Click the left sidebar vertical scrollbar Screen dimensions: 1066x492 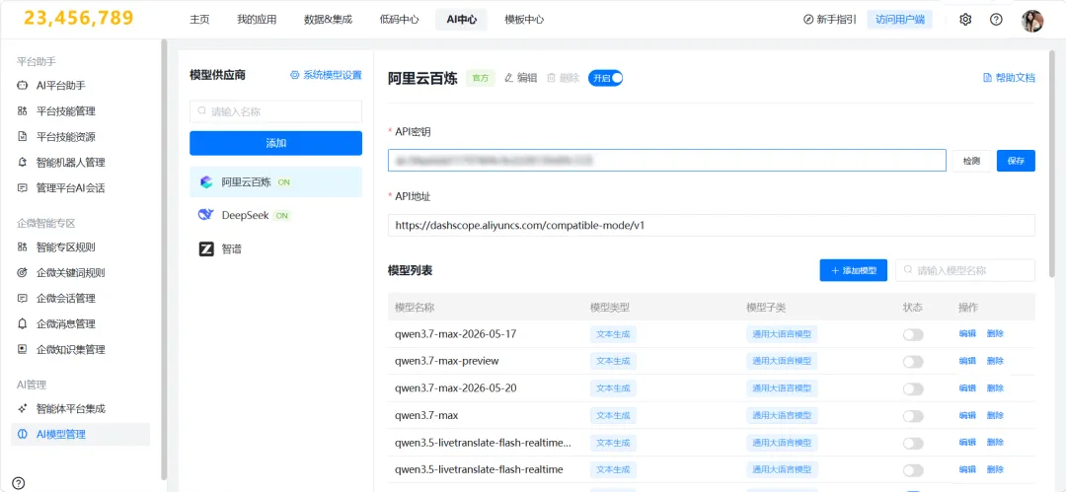(163, 258)
